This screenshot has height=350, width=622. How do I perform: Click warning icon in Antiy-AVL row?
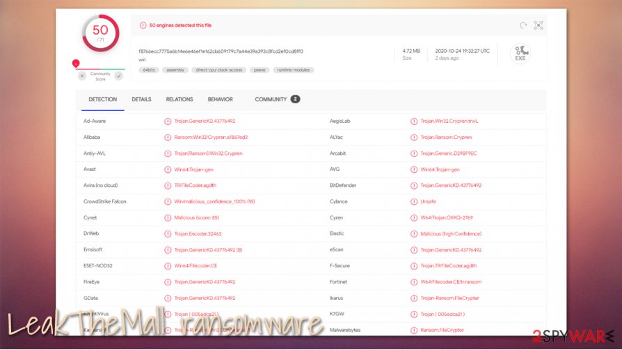tap(168, 153)
